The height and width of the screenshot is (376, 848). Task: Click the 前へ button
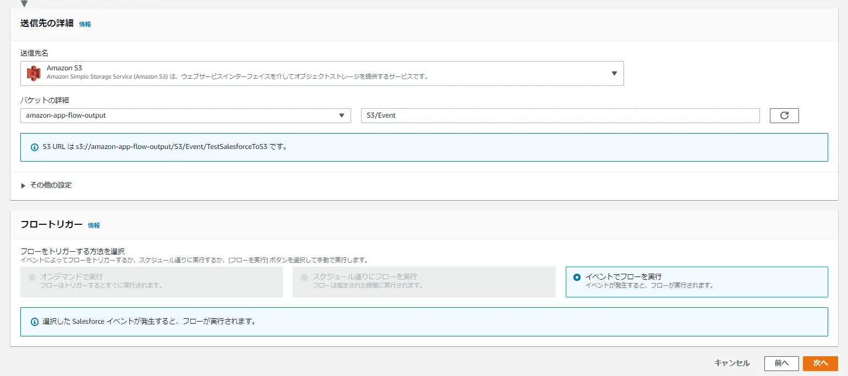781,363
